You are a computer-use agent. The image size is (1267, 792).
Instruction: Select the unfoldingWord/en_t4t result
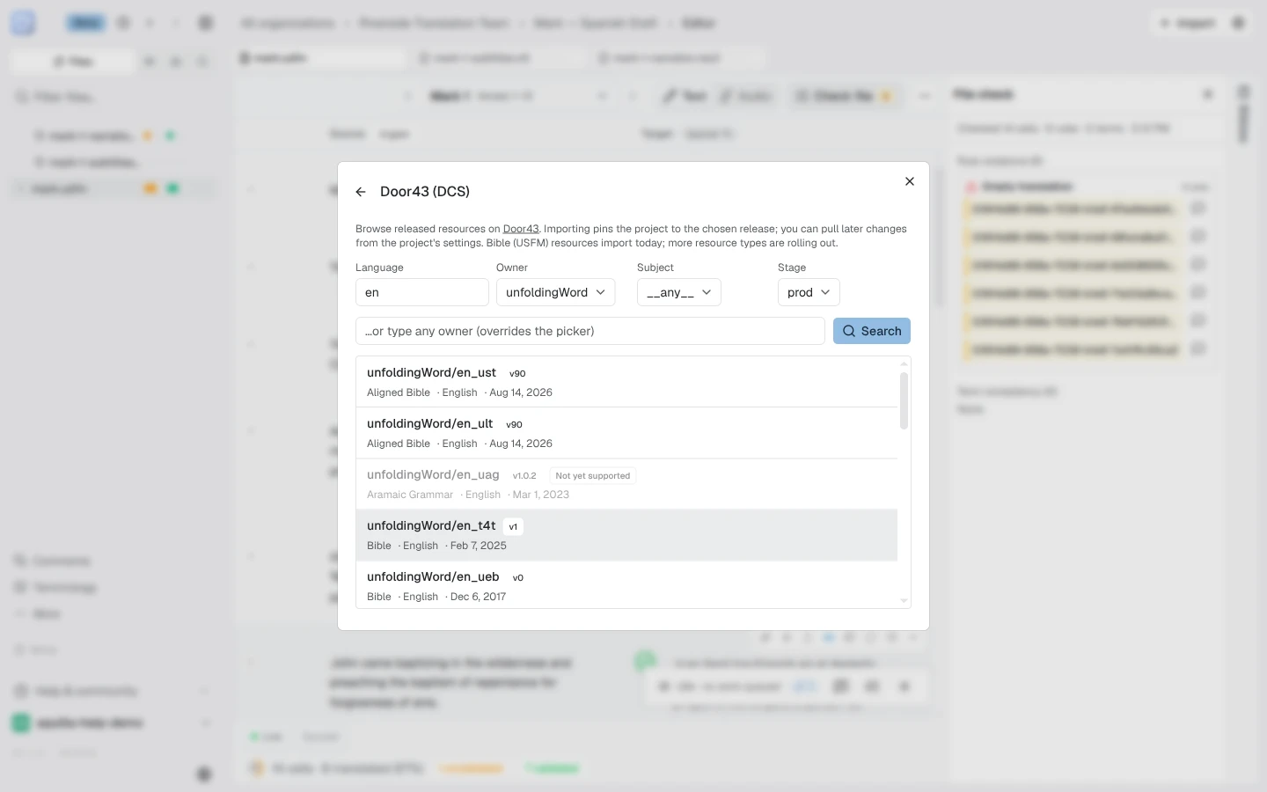coord(626,535)
